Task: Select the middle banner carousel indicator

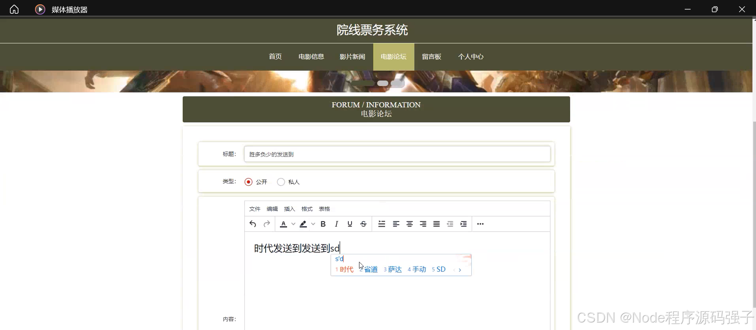Action: click(383, 83)
